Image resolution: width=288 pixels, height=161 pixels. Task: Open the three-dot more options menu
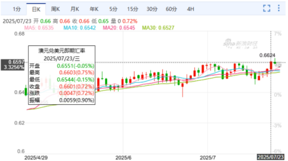point(278,8)
